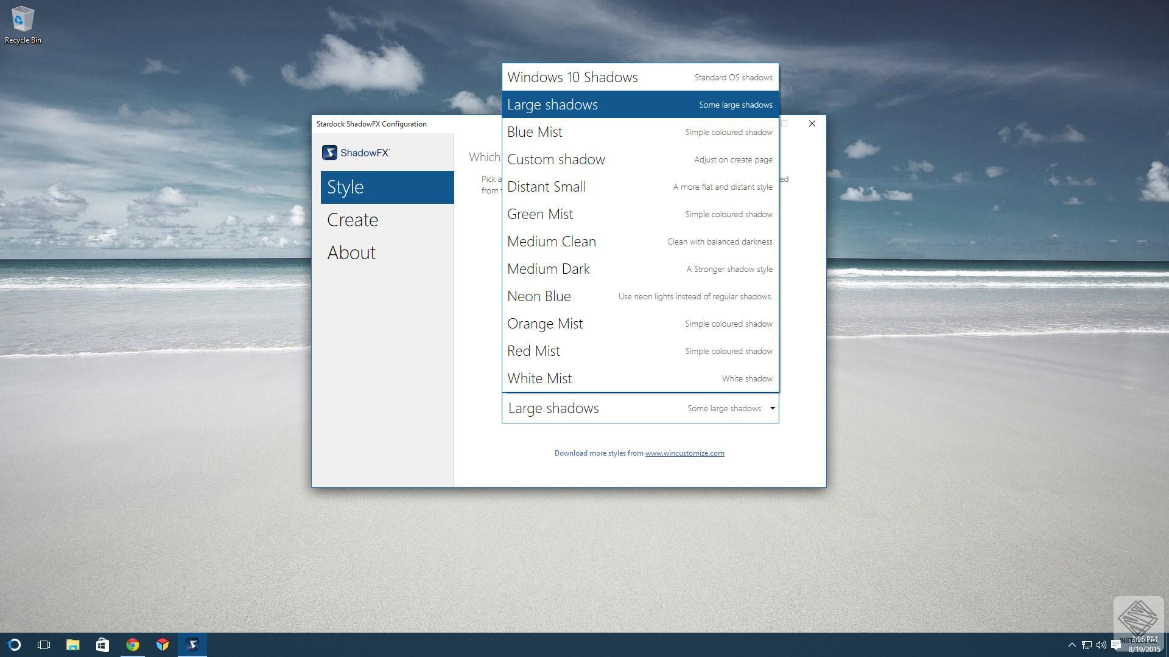The width and height of the screenshot is (1169, 657).
Task: Click ShadowFX taskbar icon
Action: pos(192,645)
